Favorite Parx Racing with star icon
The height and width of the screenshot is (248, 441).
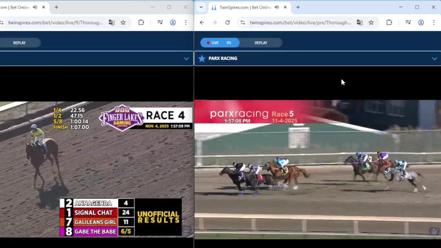point(202,58)
